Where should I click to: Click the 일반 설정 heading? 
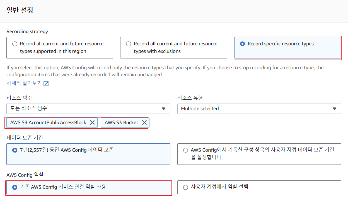click(20, 11)
